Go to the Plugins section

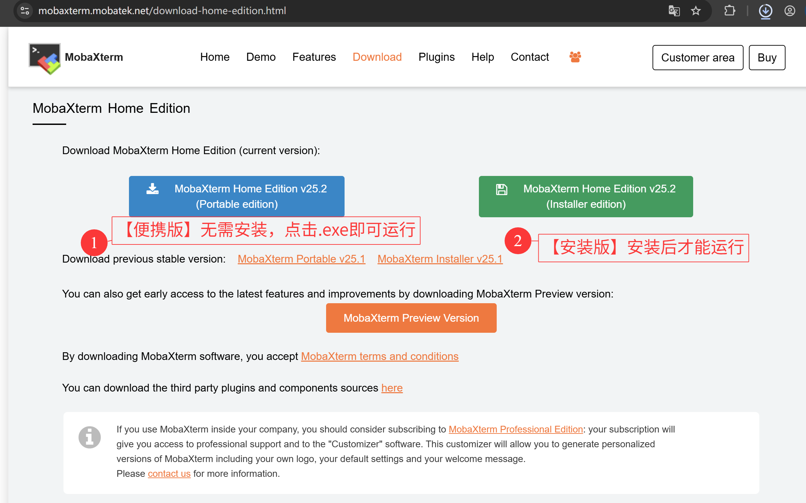point(436,57)
